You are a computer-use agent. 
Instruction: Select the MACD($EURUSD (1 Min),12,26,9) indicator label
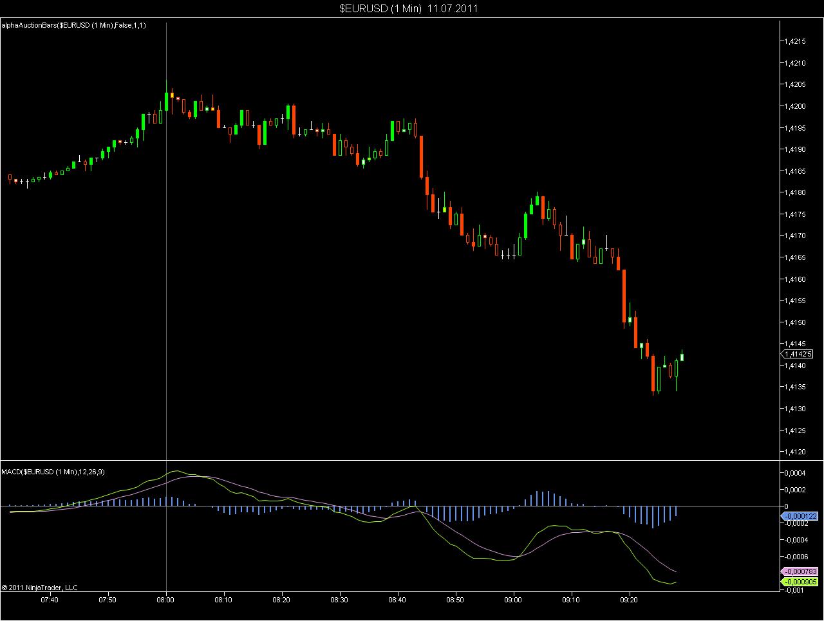53,472
